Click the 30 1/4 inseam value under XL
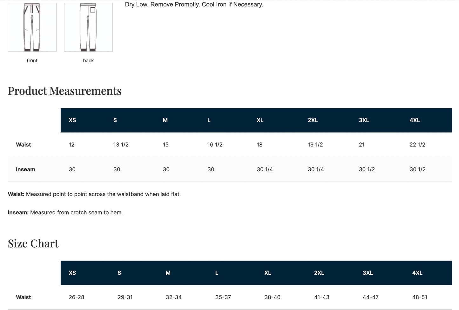 coord(265,169)
